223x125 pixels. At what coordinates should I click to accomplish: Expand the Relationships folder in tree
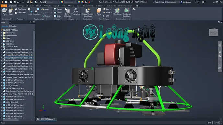pos(2,33)
